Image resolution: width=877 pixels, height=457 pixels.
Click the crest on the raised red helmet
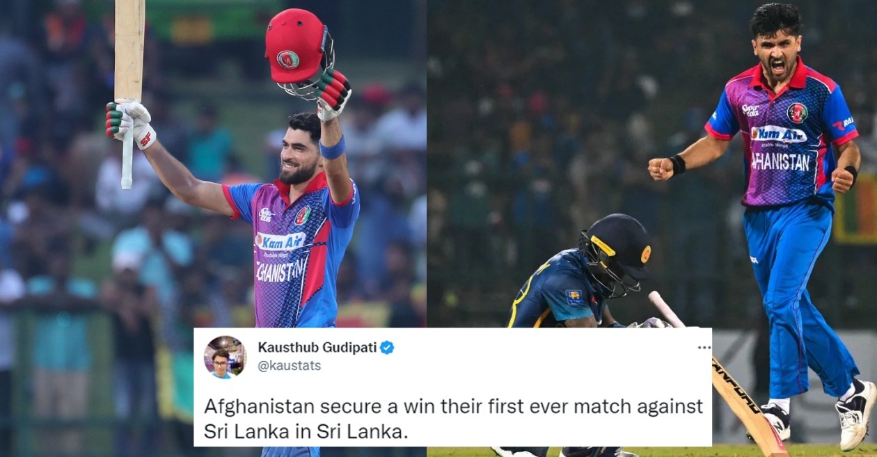pyautogui.click(x=288, y=59)
